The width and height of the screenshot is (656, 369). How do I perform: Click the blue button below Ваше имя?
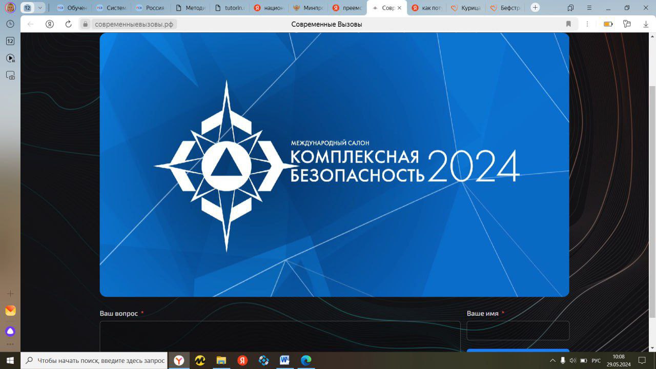(x=518, y=351)
